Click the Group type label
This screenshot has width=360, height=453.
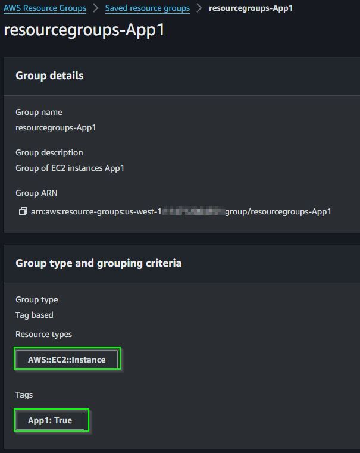[x=37, y=299]
